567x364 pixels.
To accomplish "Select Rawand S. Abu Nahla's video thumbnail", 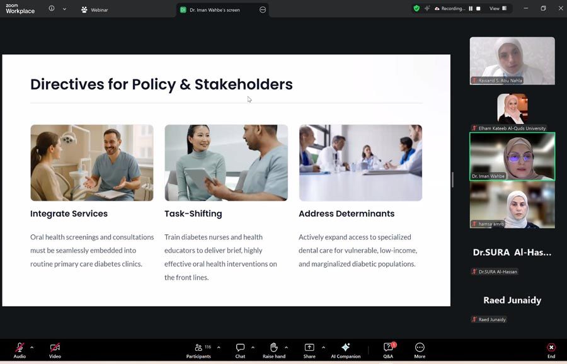I will (512, 60).
